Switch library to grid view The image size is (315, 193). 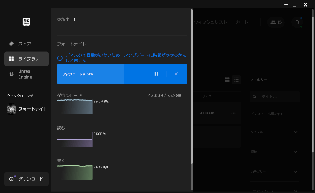click(227, 80)
